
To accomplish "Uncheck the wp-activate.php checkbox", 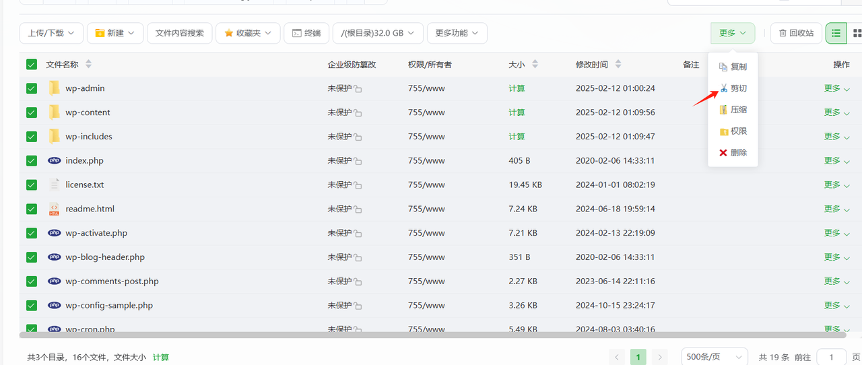I will (32, 233).
